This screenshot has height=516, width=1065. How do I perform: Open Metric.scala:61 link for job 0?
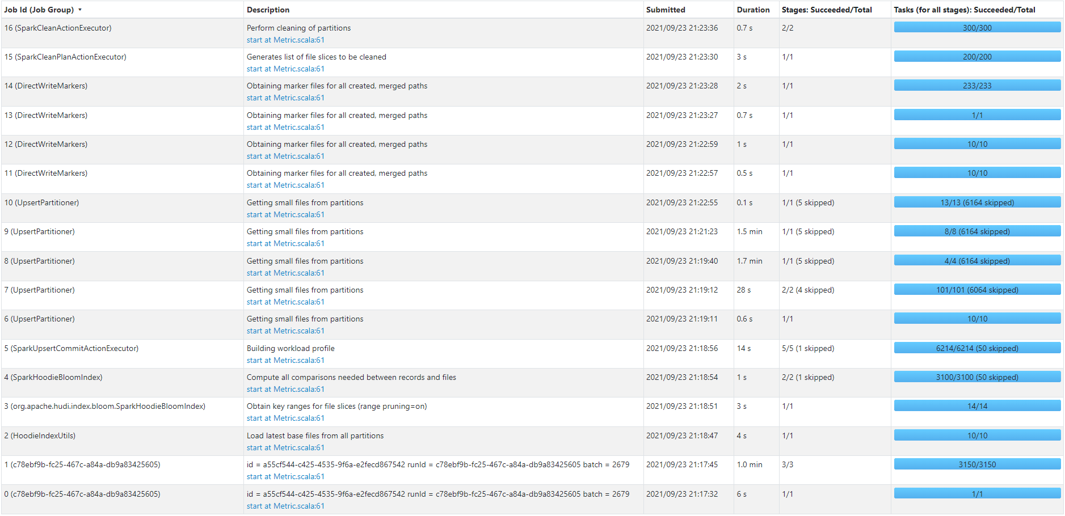285,506
